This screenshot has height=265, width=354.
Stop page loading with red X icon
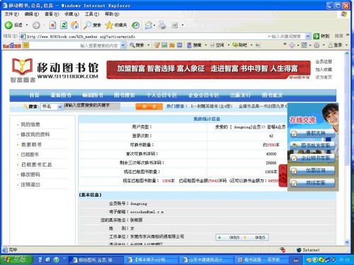pyautogui.click(x=52, y=25)
